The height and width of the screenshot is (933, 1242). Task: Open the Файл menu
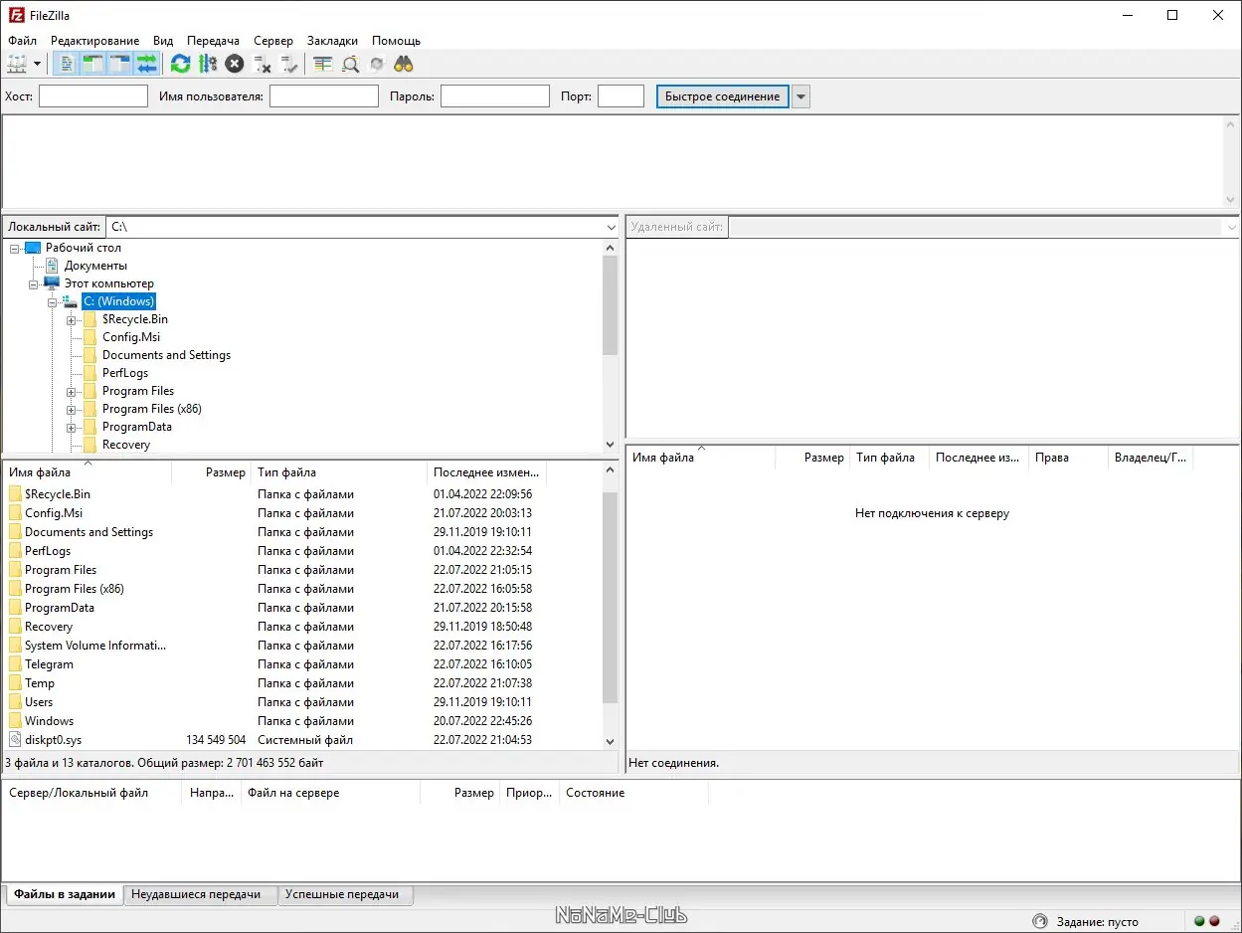pyautogui.click(x=22, y=41)
